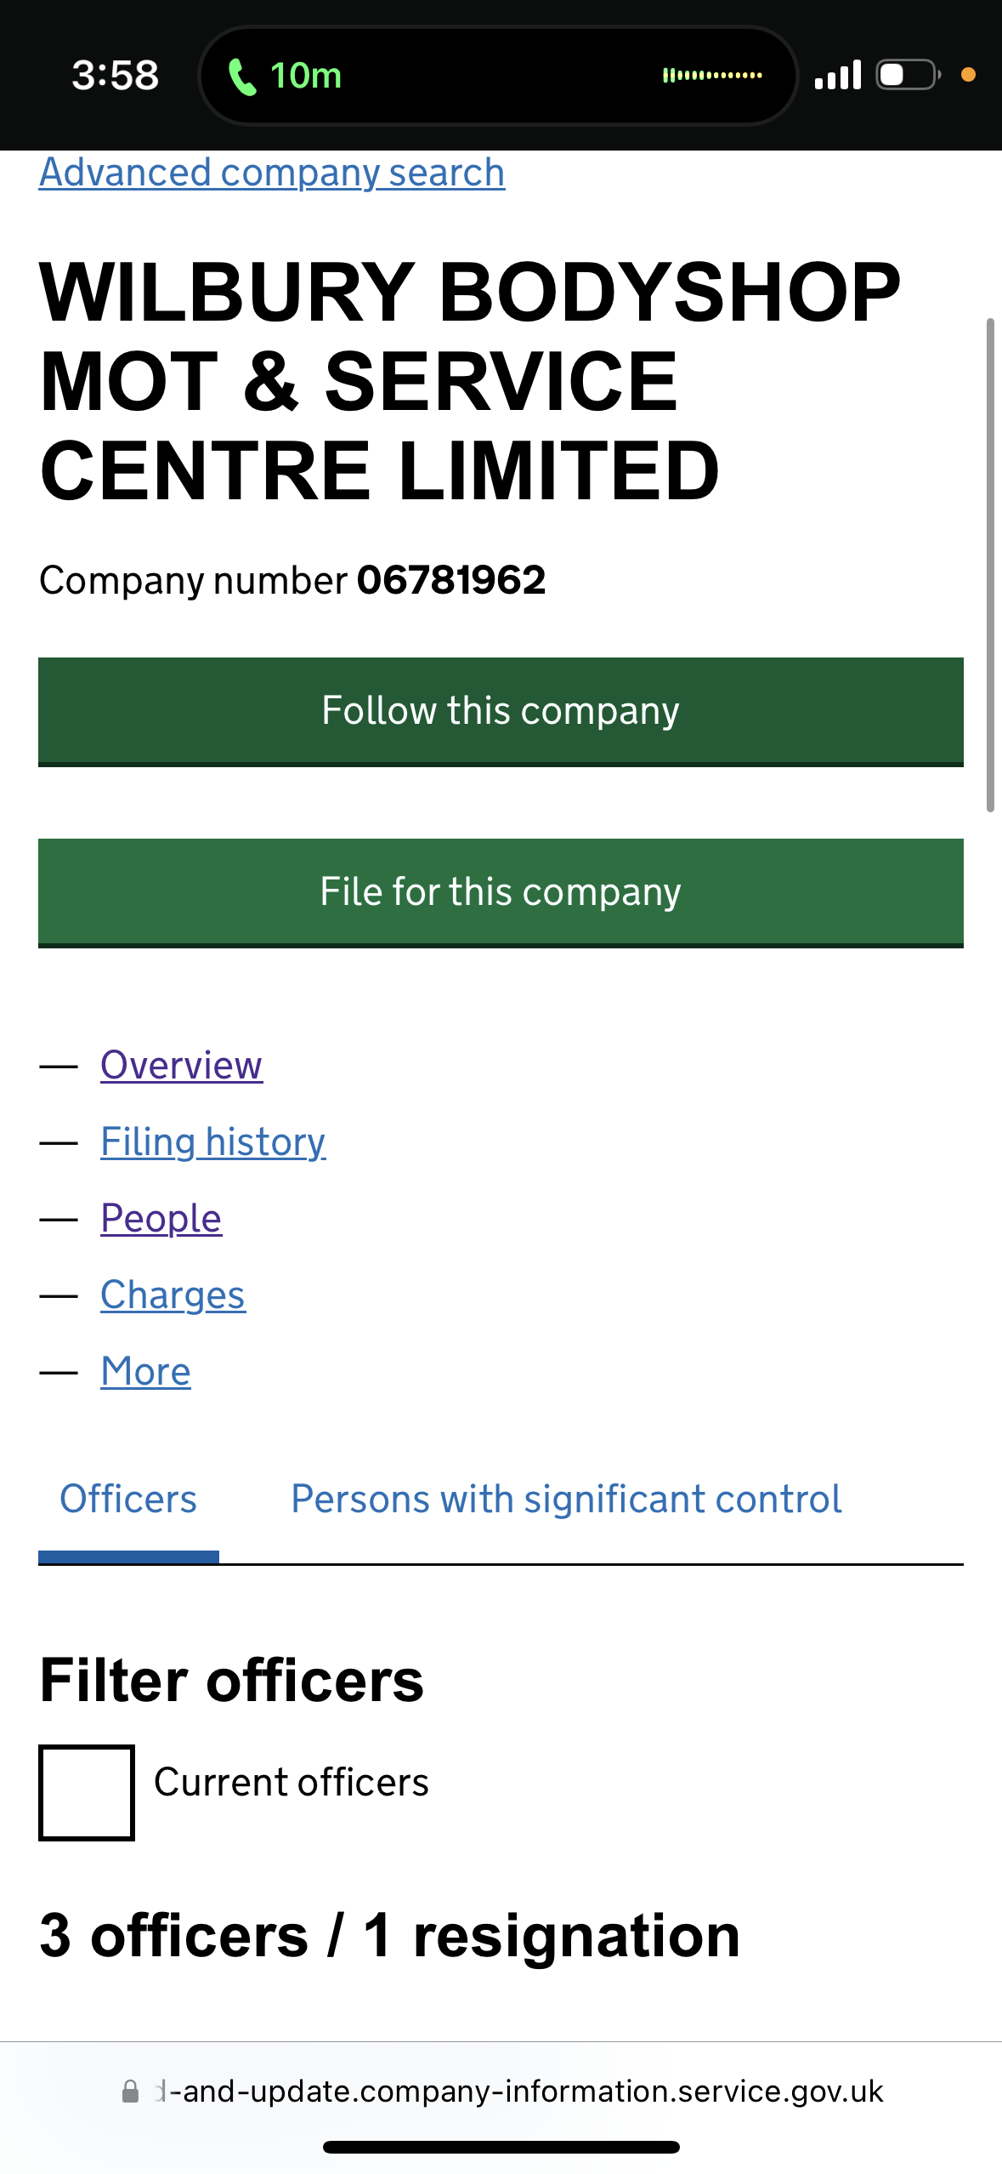Viewport: 1002px width, 2174px height.
Task: Open the Advanced company search link
Action: (x=272, y=173)
